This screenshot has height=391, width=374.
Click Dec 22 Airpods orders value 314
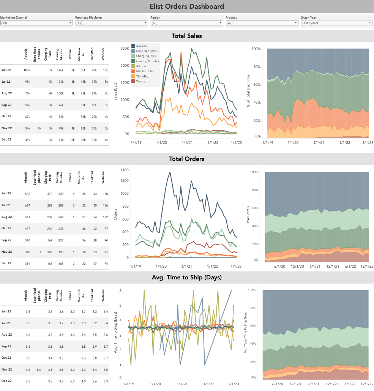point(27,263)
